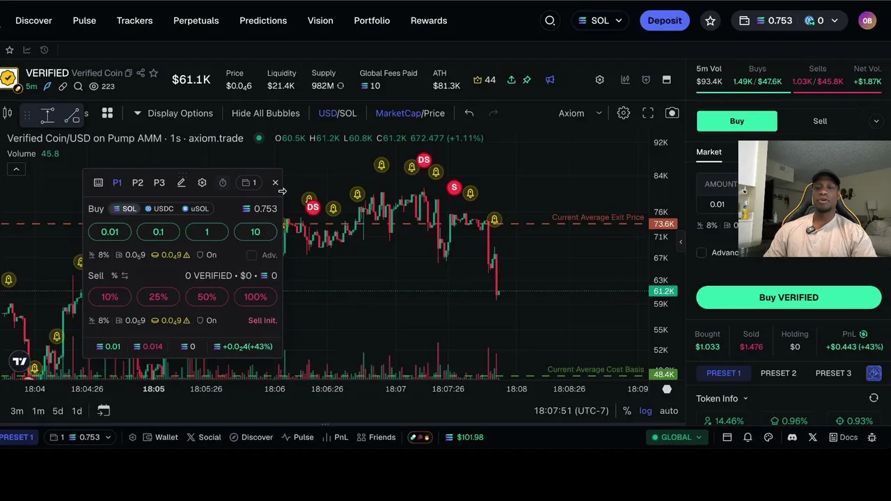Click the 0.01 amount input field

click(718, 204)
